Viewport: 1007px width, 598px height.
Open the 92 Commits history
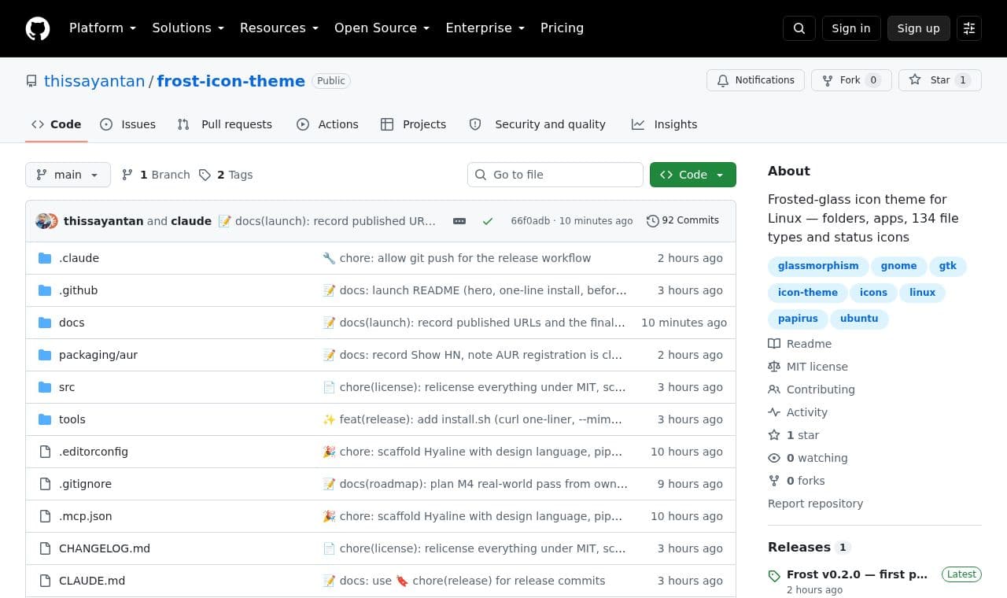[683, 220]
